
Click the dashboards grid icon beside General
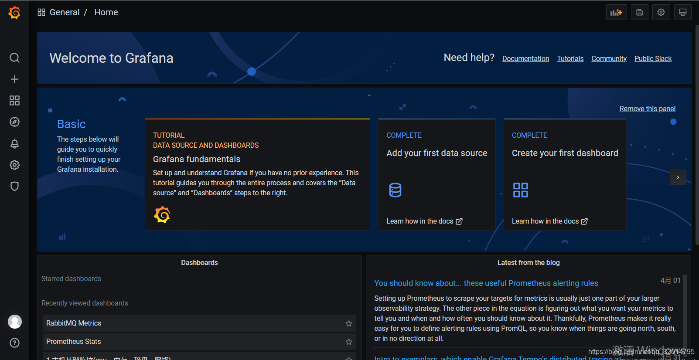pos(41,12)
